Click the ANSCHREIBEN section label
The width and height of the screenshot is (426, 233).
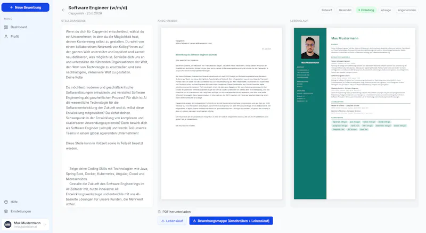pyautogui.click(x=167, y=21)
